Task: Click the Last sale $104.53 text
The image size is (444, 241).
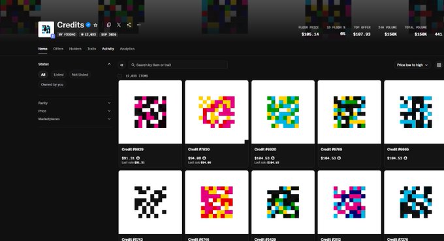Action: tap(267, 163)
